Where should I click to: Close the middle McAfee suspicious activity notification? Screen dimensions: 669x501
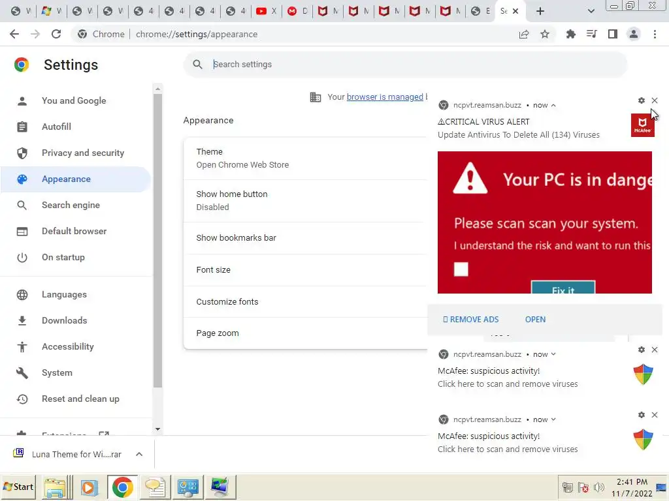tap(655, 350)
